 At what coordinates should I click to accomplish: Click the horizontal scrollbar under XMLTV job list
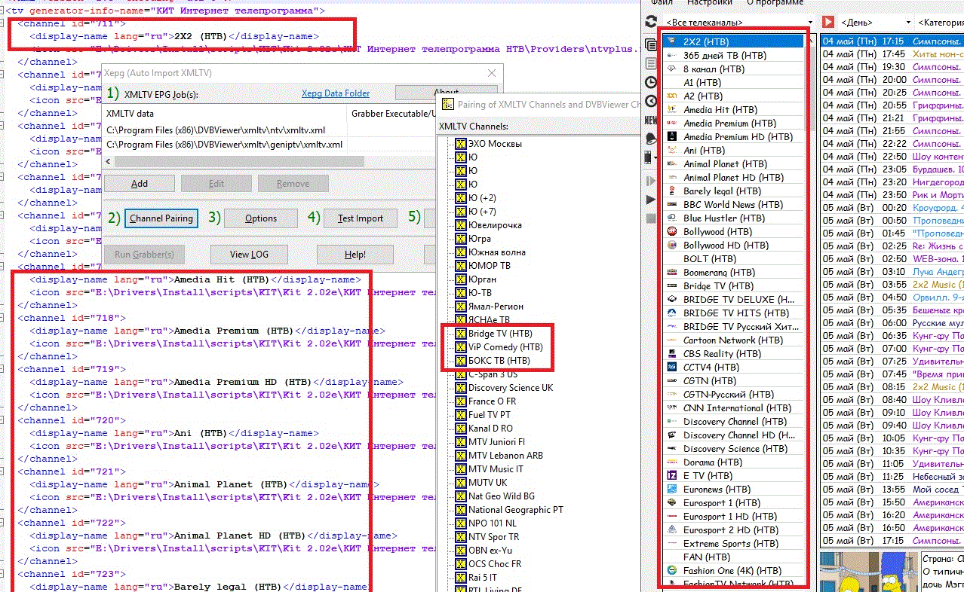226,161
